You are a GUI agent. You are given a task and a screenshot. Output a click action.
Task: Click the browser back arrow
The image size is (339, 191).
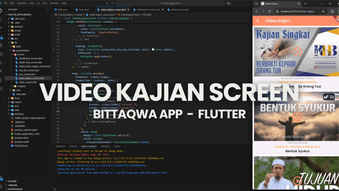click(x=256, y=12)
